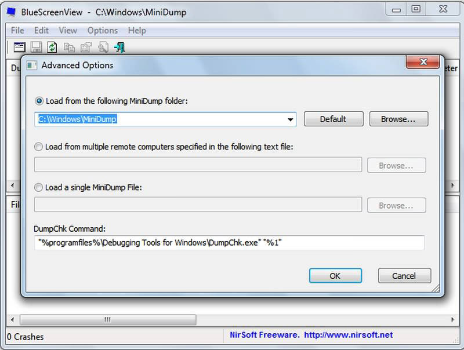
Task: Select 'Load from multiple remote computers' radio
Action: (38, 147)
